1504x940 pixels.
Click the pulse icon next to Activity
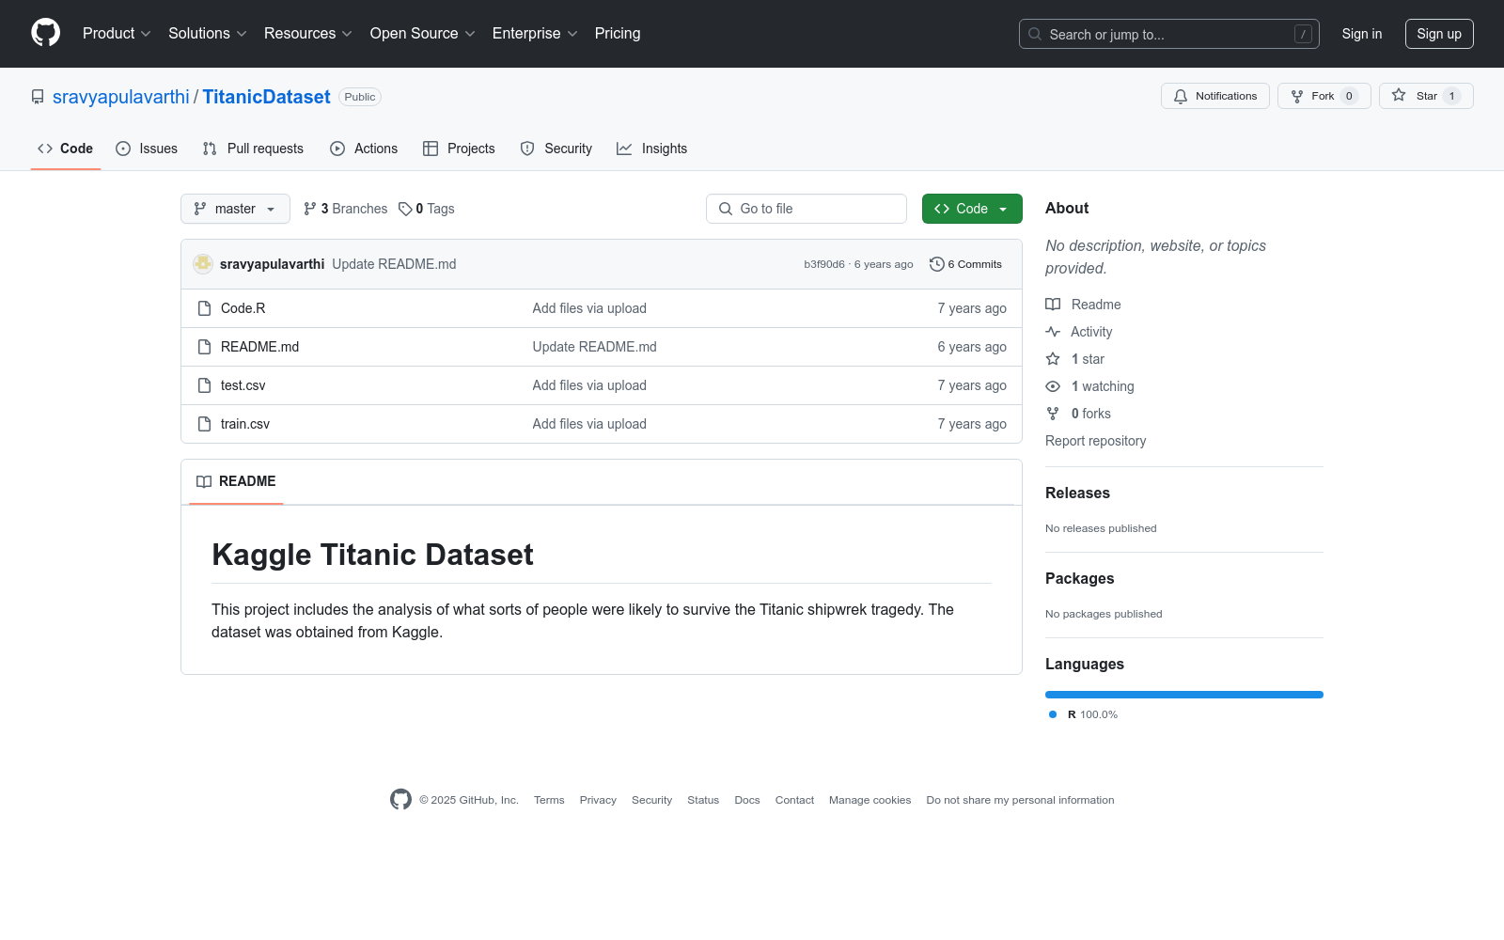pos(1053,332)
